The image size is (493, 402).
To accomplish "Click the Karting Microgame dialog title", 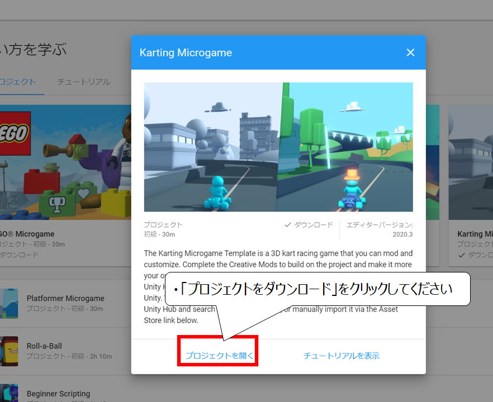I will click(186, 52).
